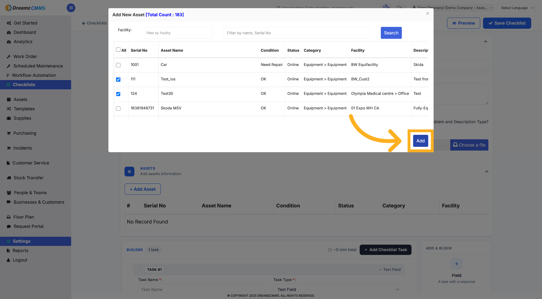This screenshot has height=299, width=542.
Task: Click the Search button in dialog
Action: 391,33
